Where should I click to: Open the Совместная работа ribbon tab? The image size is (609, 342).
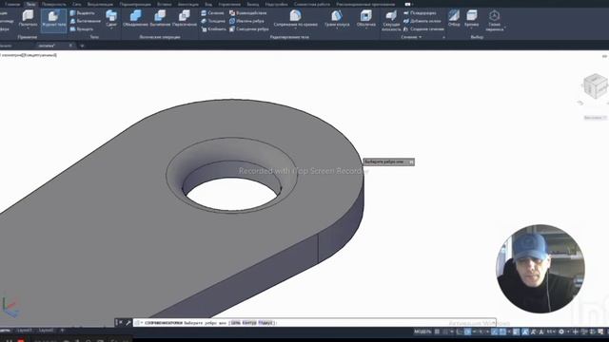point(312,4)
